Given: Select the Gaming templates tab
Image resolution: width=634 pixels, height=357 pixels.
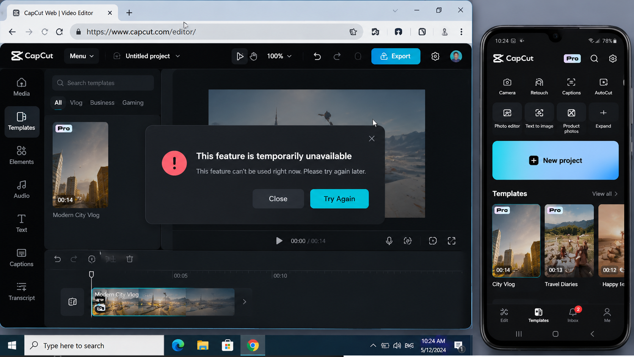Looking at the screenshot, I should click(133, 103).
